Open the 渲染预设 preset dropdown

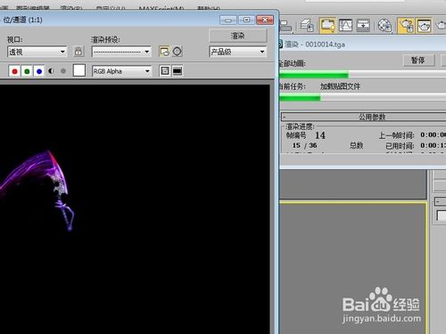[121, 52]
